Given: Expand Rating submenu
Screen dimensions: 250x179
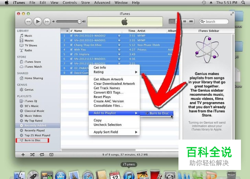Looking at the screenshot, I should tap(114, 72).
